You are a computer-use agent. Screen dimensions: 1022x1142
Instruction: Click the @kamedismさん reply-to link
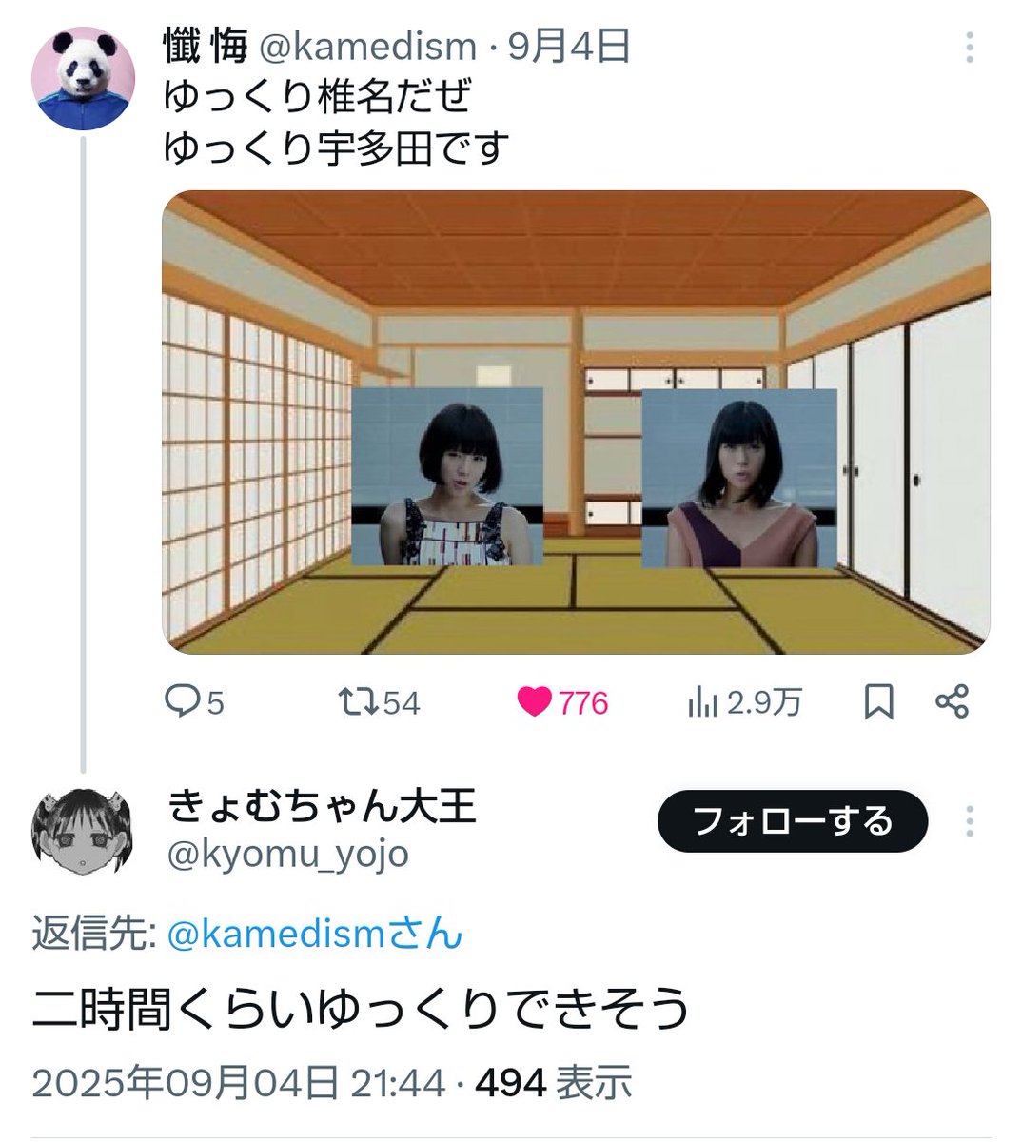point(315,935)
